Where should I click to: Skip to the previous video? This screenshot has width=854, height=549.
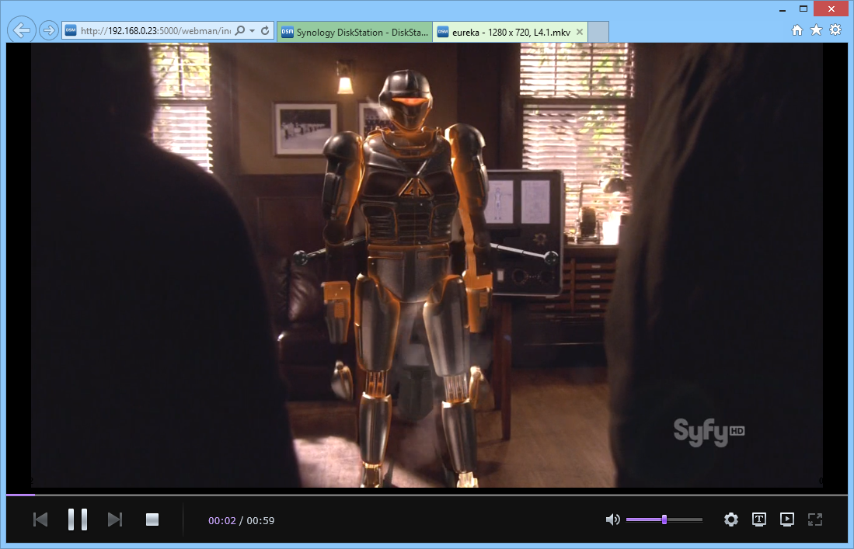(x=40, y=519)
